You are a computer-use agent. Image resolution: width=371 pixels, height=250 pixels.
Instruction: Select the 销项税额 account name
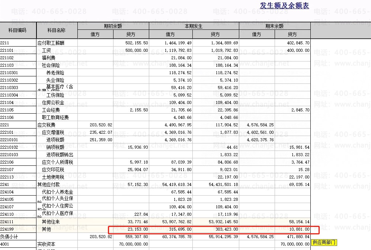point(55,147)
